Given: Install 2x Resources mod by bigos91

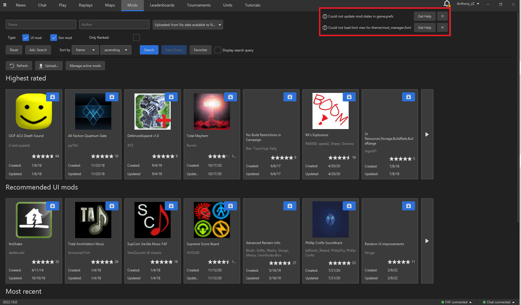Looking at the screenshot, I should 409,97.
